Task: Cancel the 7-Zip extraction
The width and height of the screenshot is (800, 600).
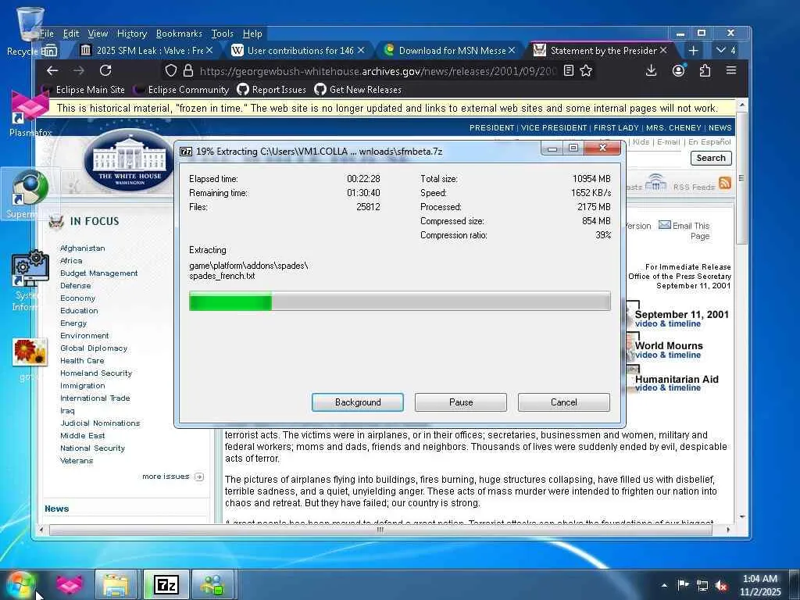Action: (x=564, y=402)
